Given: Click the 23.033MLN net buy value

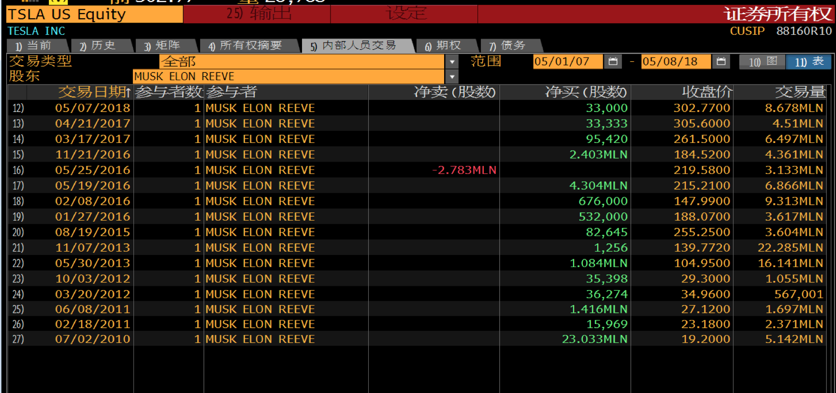Looking at the screenshot, I should click(x=594, y=339).
